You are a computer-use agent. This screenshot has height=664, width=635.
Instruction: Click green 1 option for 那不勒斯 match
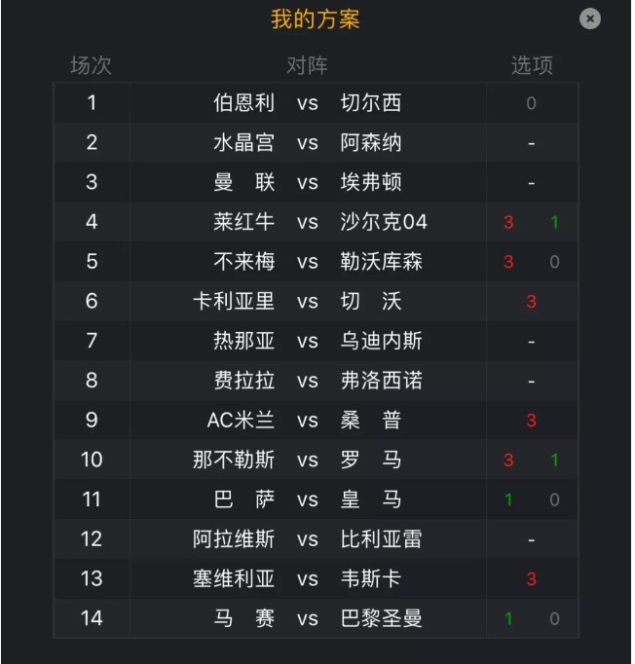coord(554,461)
